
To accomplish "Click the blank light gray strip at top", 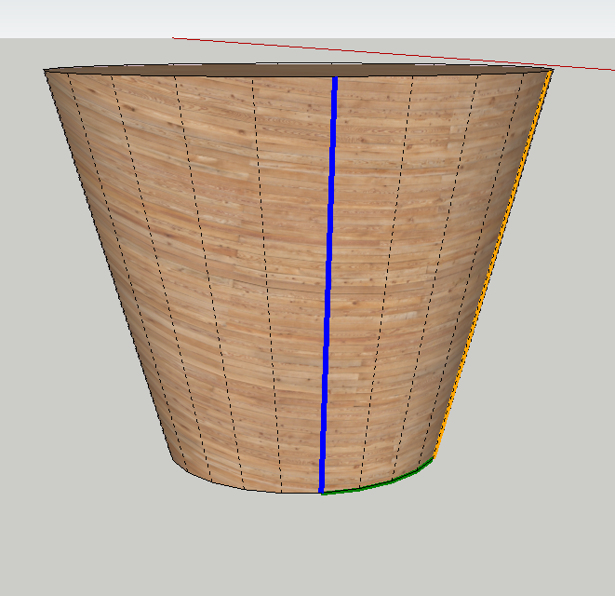I will [x=307, y=19].
